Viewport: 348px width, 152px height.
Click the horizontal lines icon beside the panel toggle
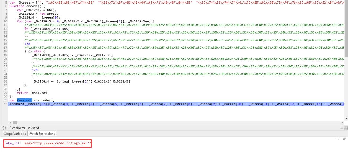(342, 128)
